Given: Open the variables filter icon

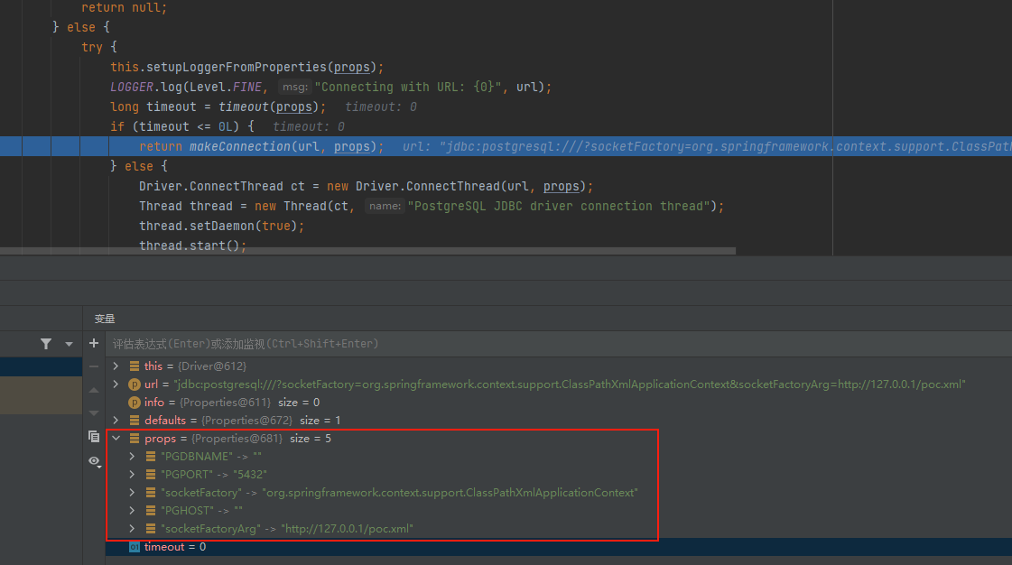Looking at the screenshot, I should click(46, 344).
